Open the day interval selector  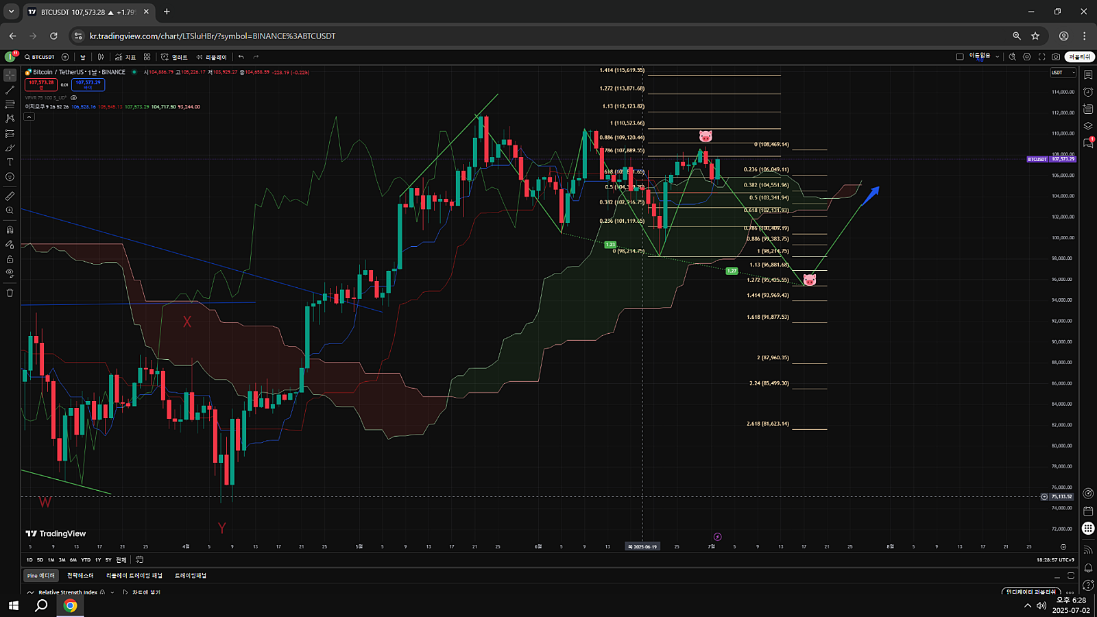(x=82, y=57)
